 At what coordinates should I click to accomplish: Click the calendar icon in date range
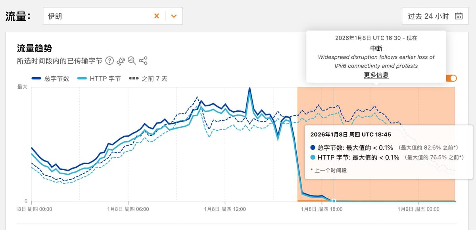pos(459,16)
